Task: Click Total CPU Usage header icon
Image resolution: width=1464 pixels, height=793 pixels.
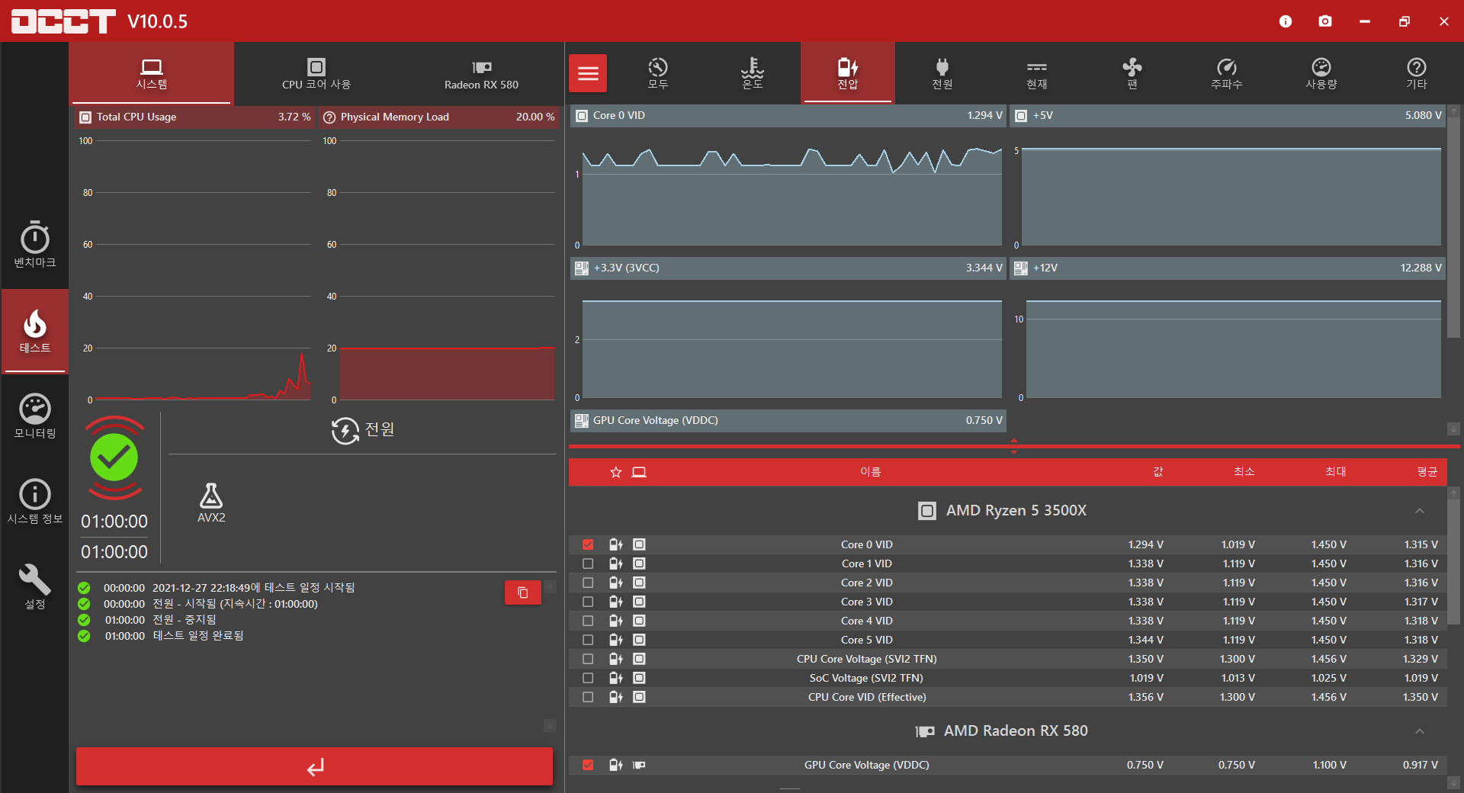Action: point(85,117)
